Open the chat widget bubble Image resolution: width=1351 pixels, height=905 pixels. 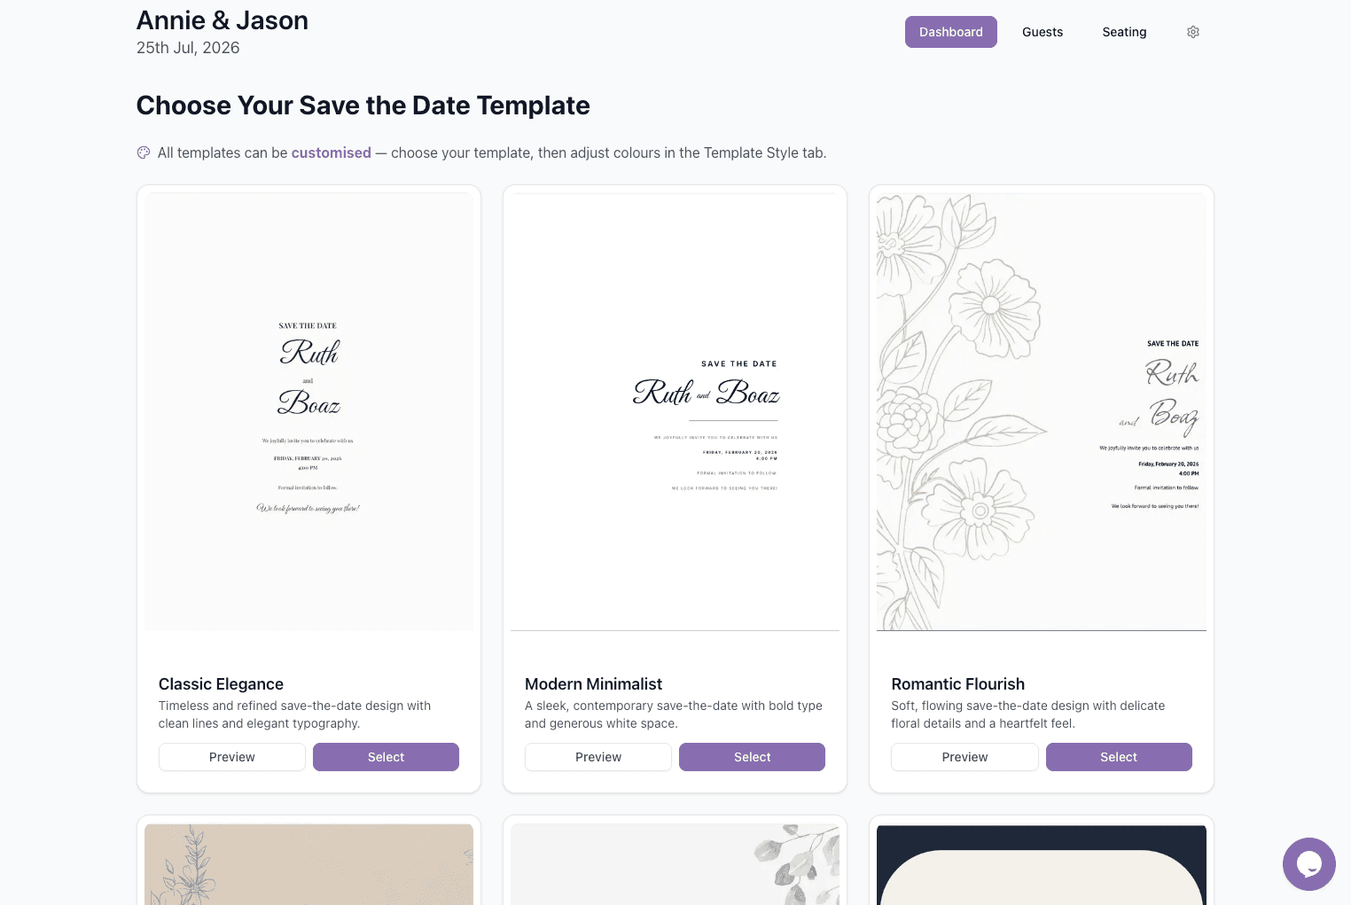tap(1308, 864)
